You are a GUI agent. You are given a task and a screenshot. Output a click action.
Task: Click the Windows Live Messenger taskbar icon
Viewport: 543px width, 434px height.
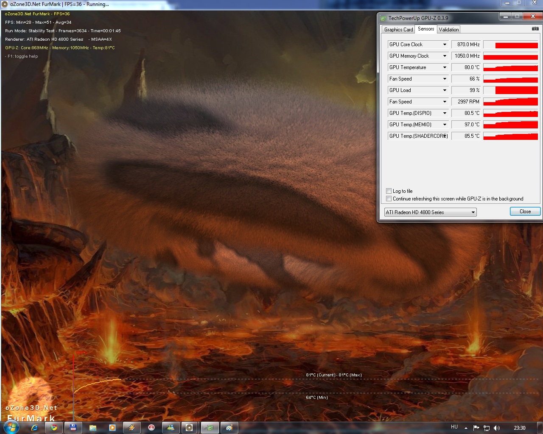[x=171, y=428]
